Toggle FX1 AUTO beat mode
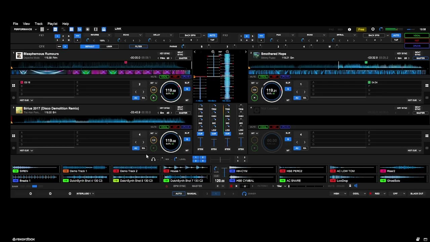Image resolution: width=430 pixels, height=242 pixels. pos(212,35)
